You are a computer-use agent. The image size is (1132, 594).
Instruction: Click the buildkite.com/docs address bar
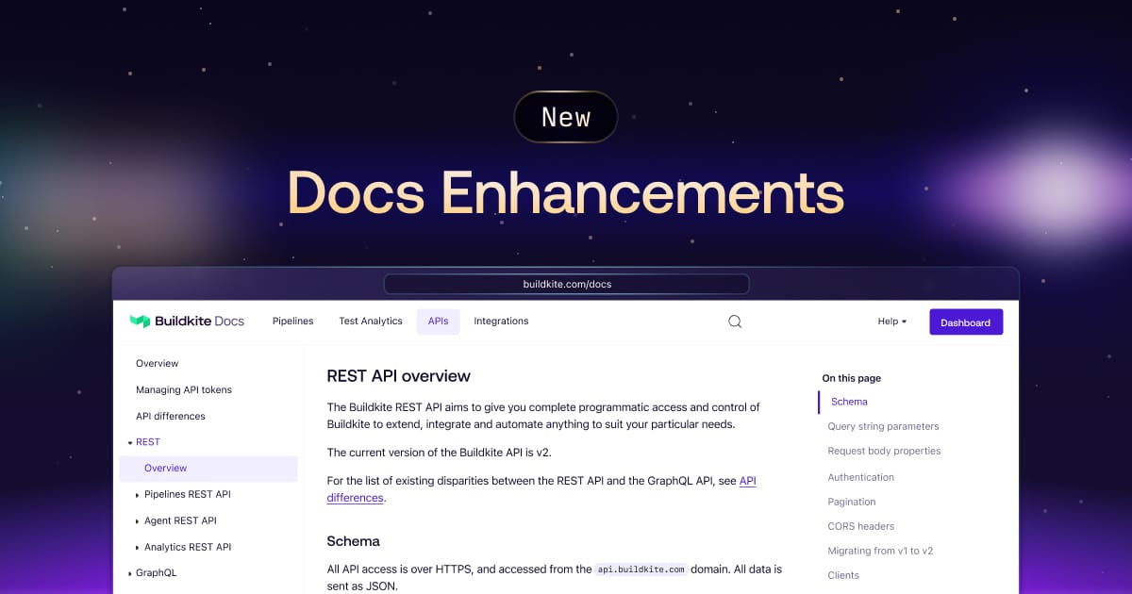click(x=566, y=284)
